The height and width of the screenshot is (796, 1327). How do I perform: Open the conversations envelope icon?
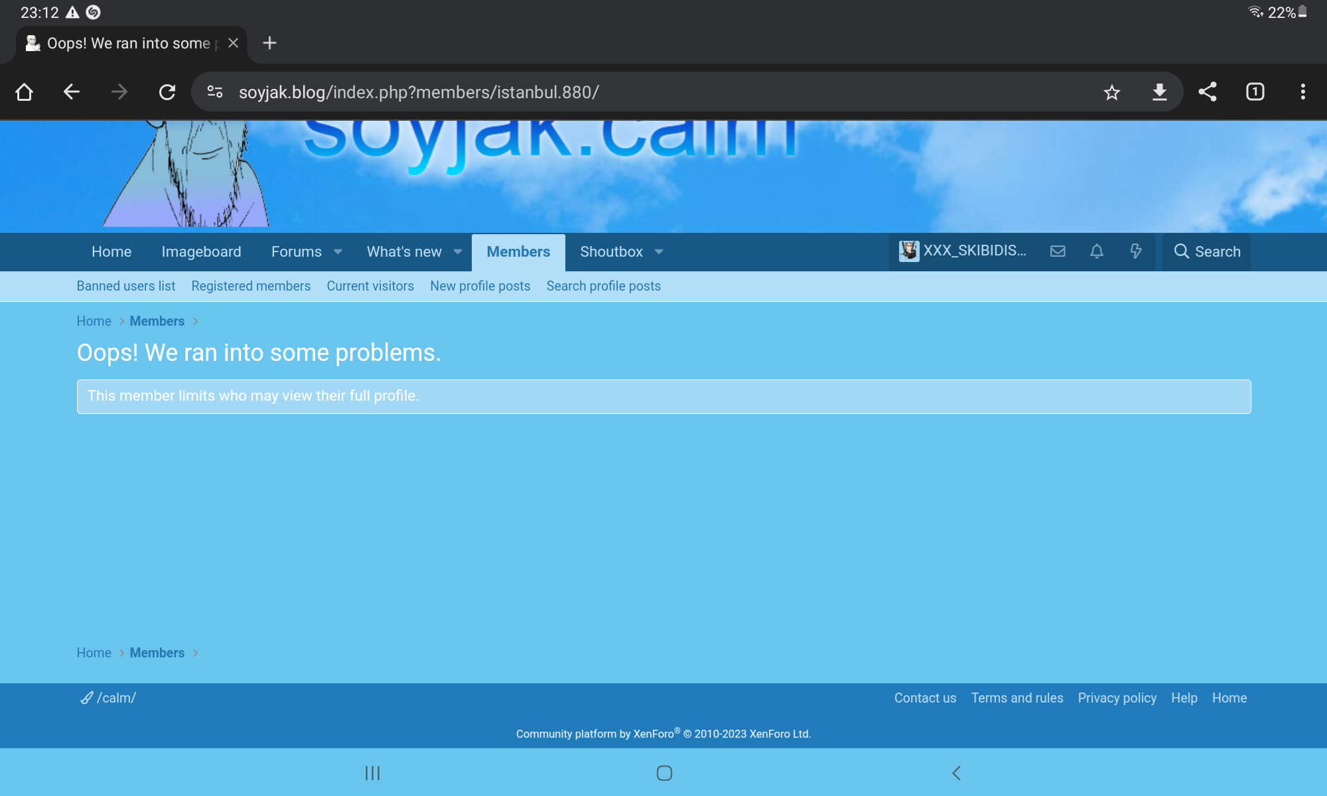click(1058, 251)
